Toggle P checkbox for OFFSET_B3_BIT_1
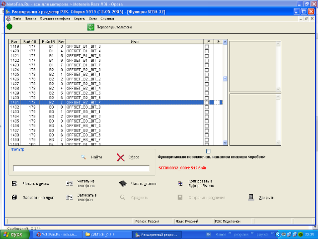Screen dimensions: 318x239 207,112
